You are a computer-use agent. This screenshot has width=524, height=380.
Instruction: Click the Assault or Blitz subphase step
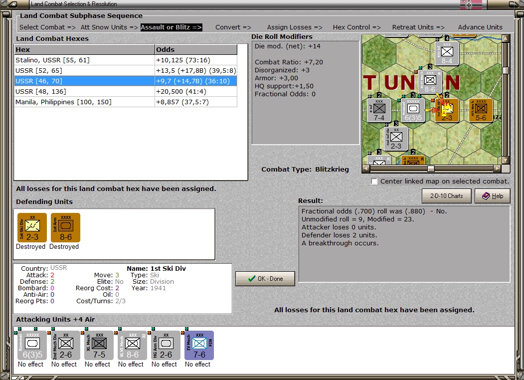coord(171,27)
